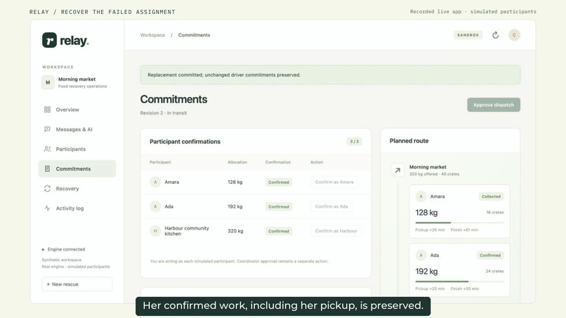The width and height of the screenshot is (566, 318).
Task: Click Ada's avatar in confirmations table
Action: point(155,206)
